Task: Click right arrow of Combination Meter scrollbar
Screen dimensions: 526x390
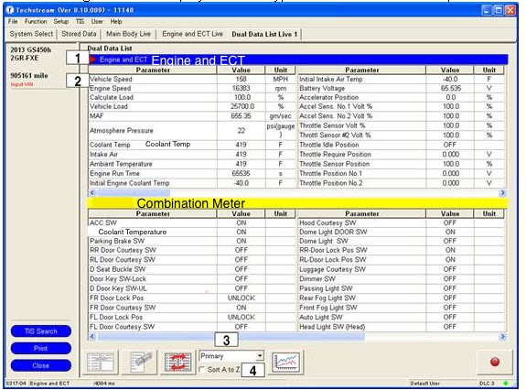Action: pos(502,336)
